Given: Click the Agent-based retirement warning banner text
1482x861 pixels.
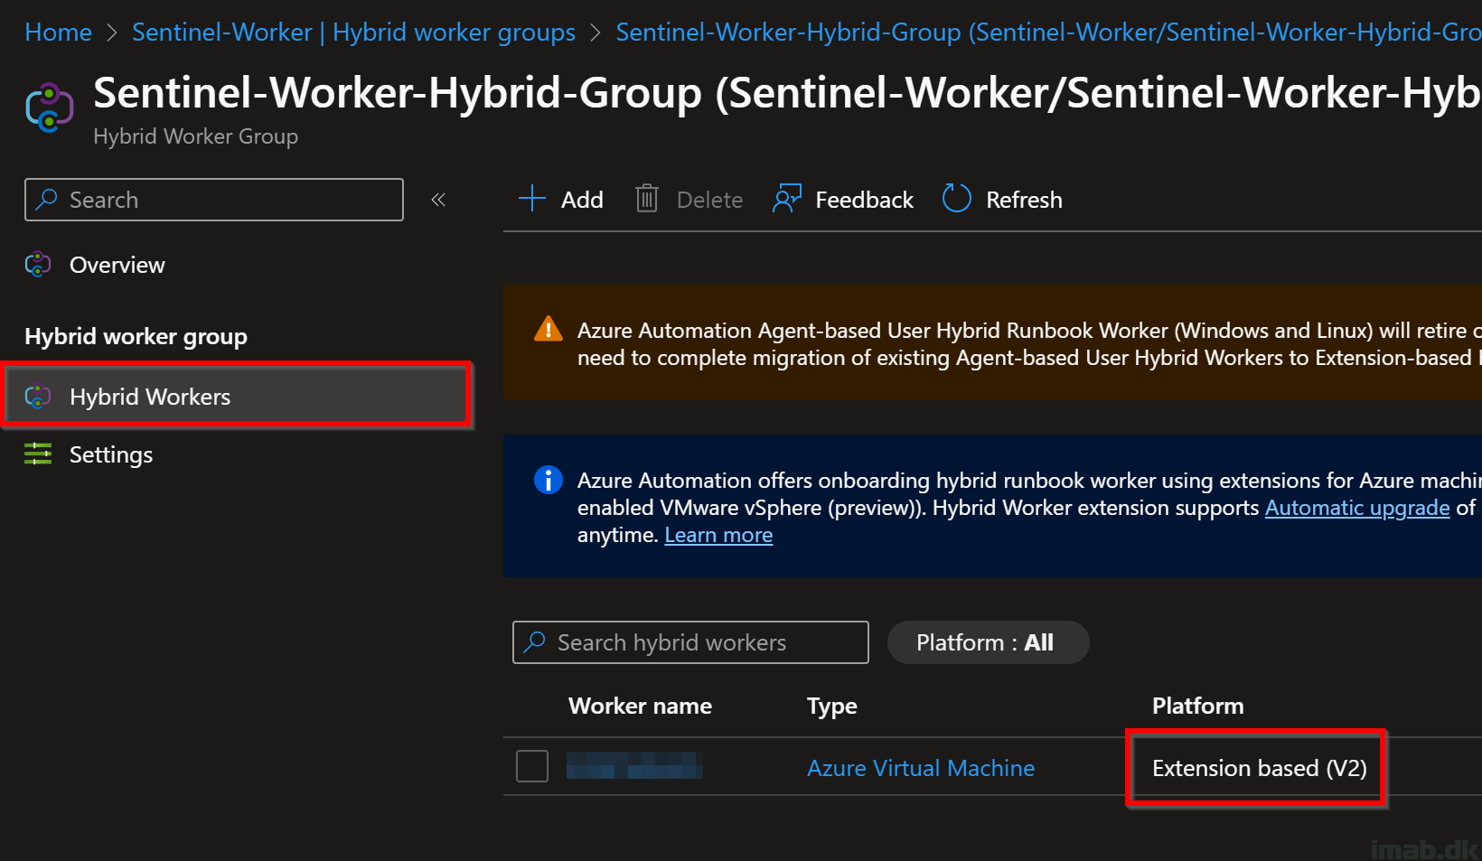Looking at the screenshot, I should (1029, 344).
